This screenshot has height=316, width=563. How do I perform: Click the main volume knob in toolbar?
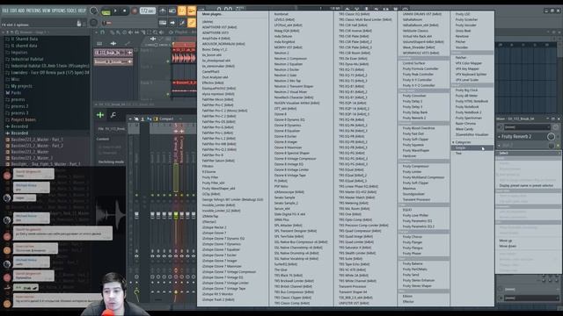(94, 11)
